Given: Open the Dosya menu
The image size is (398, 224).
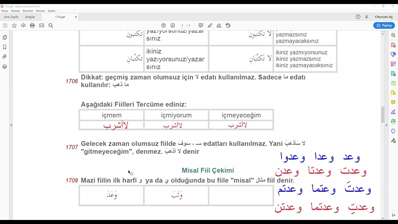Looking at the screenshot, I should (5, 11).
